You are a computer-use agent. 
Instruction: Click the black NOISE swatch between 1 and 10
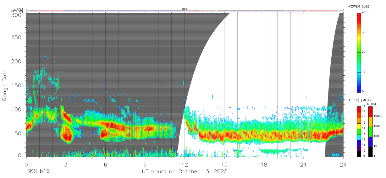[370, 152]
